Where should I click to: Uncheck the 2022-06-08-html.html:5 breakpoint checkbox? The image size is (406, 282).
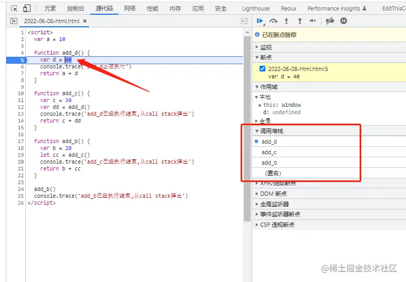(262, 68)
